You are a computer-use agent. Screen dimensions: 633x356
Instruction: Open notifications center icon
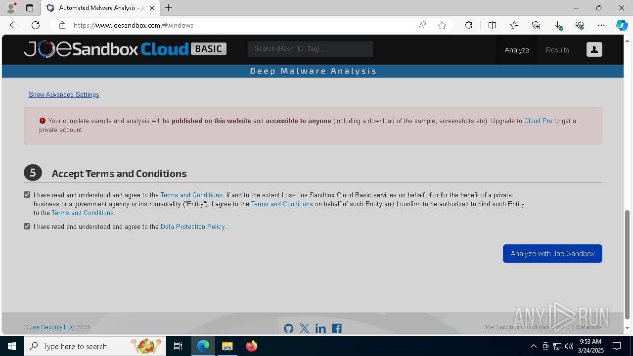(617, 346)
